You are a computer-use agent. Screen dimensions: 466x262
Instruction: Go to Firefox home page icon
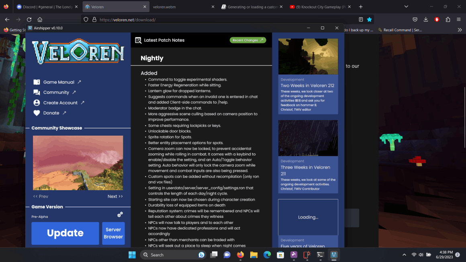click(x=40, y=20)
